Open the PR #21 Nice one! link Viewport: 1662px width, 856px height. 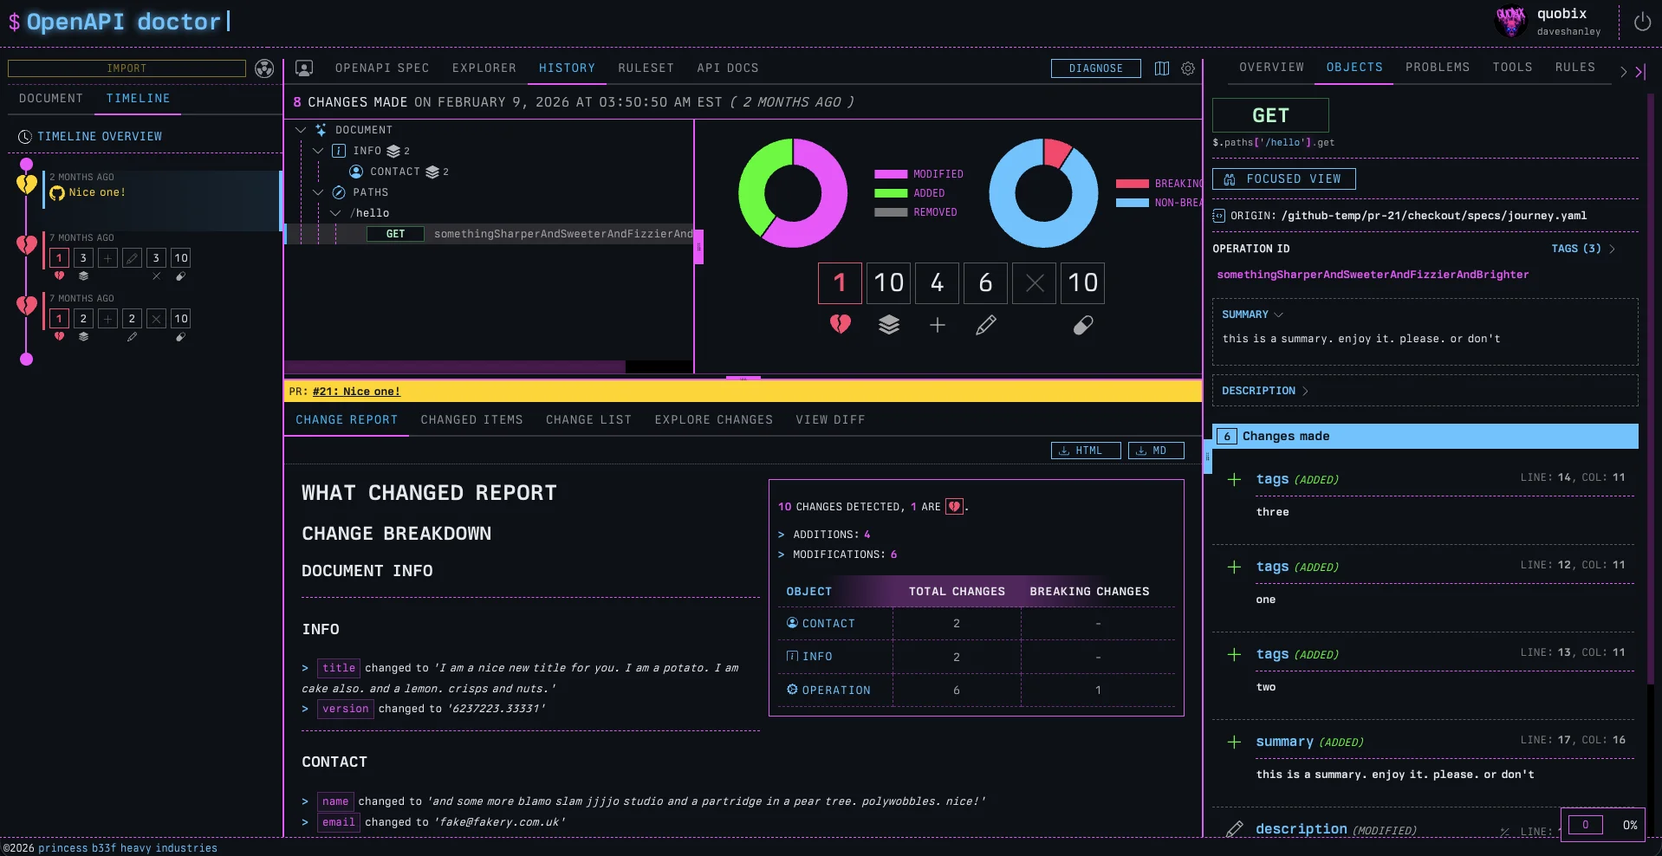point(356,392)
